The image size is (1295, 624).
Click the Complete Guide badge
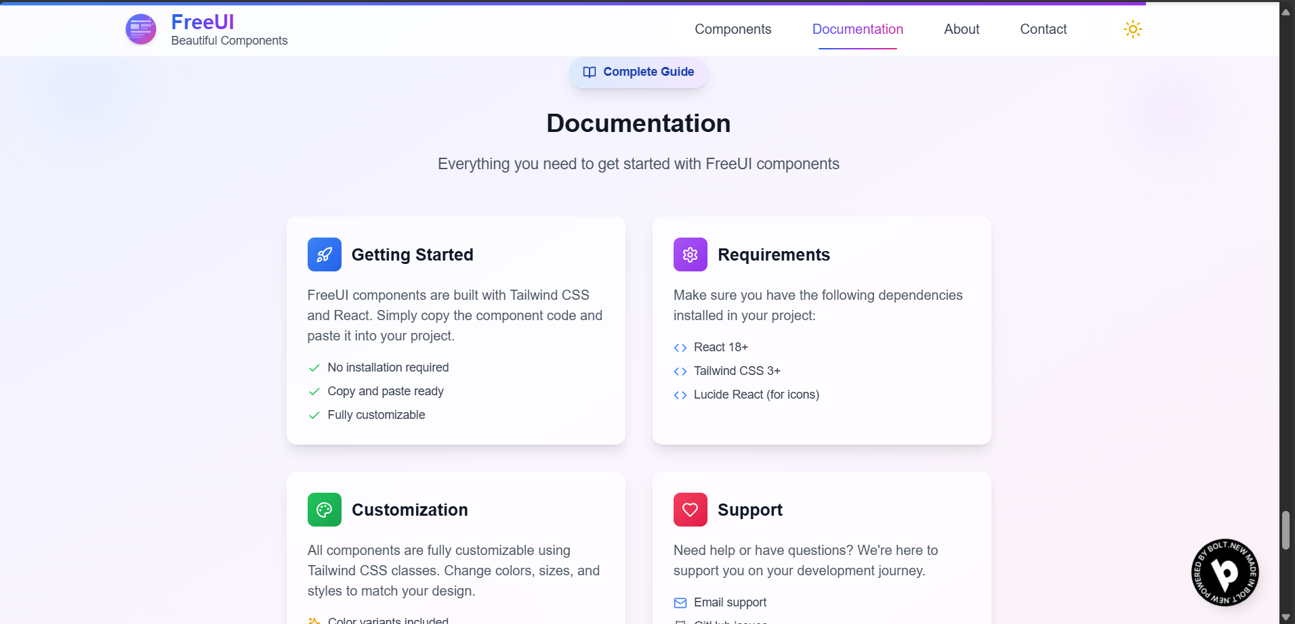tap(639, 72)
